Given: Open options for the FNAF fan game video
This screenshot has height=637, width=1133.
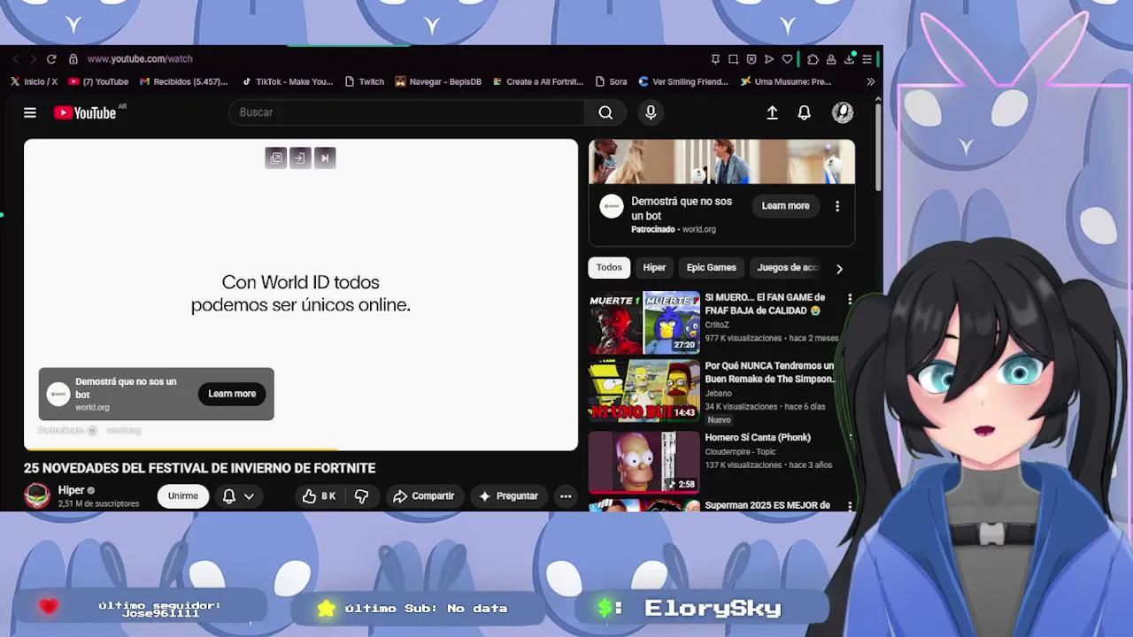Looking at the screenshot, I should (850, 299).
